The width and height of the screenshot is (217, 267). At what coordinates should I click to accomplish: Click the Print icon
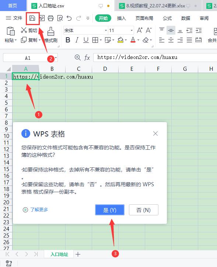pos(50,18)
